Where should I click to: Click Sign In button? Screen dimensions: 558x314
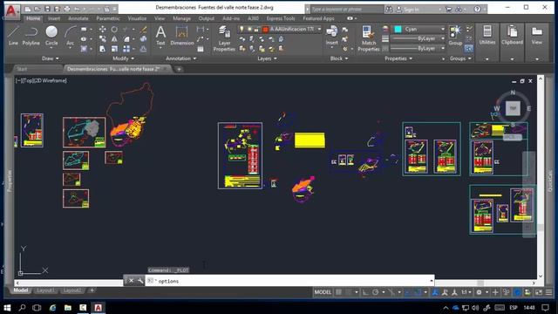[412, 10]
